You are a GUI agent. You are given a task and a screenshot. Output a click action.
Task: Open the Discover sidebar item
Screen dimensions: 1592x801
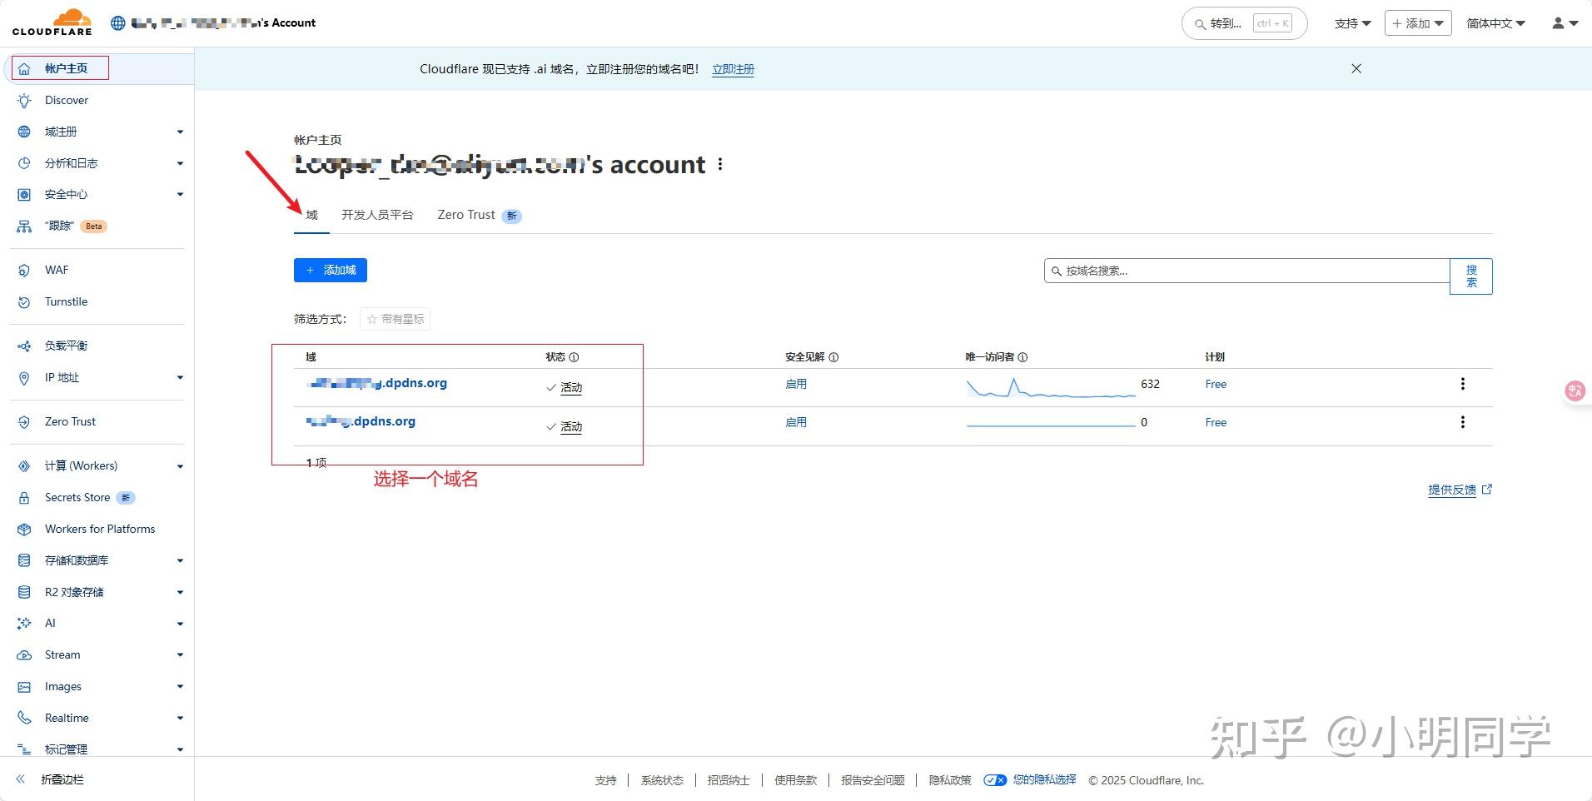click(66, 100)
